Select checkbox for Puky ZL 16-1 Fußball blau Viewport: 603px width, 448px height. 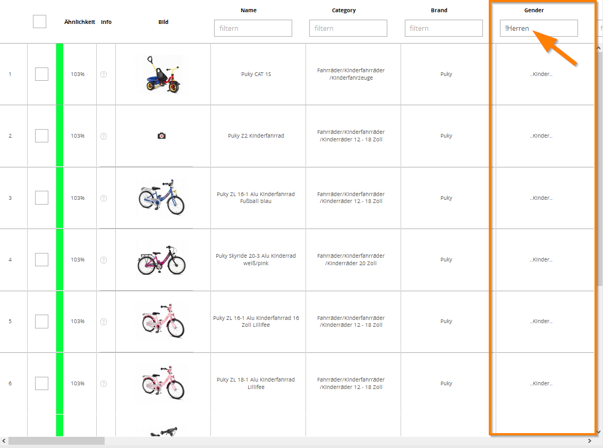tap(41, 198)
